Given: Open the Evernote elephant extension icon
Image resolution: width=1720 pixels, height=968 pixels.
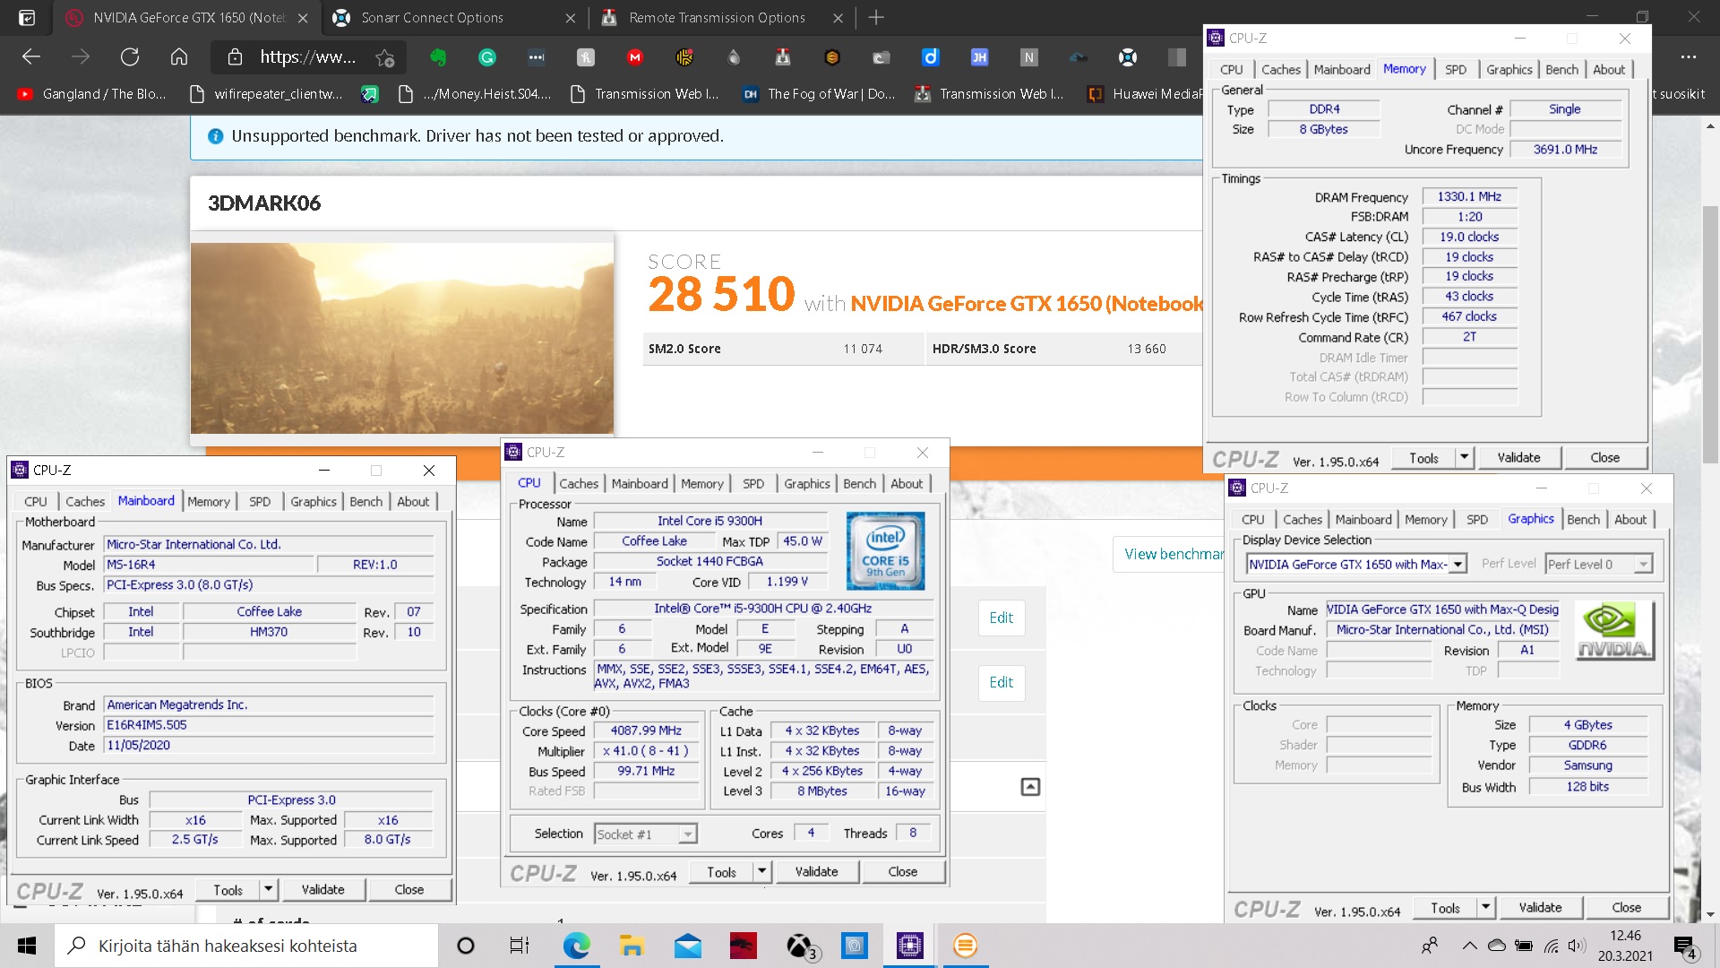Looking at the screenshot, I should (438, 57).
